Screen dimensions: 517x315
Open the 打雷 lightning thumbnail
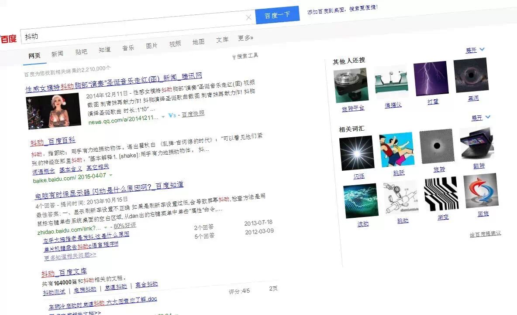click(x=431, y=79)
